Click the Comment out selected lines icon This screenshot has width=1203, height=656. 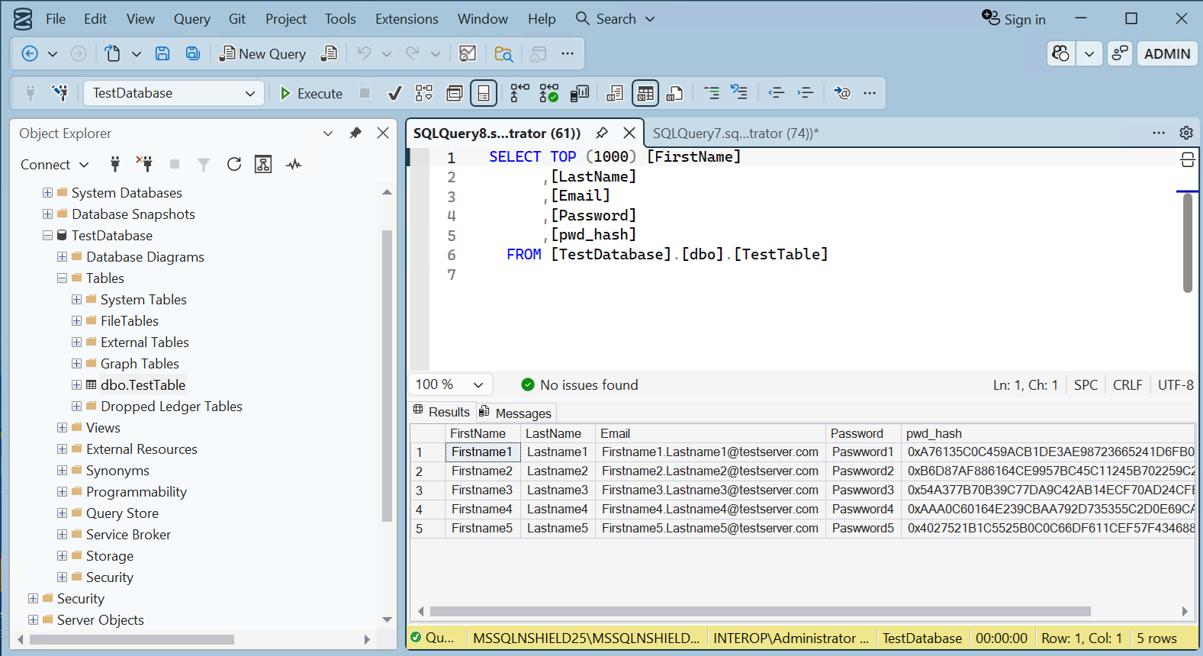pyautogui.click(x=711, y=93)
